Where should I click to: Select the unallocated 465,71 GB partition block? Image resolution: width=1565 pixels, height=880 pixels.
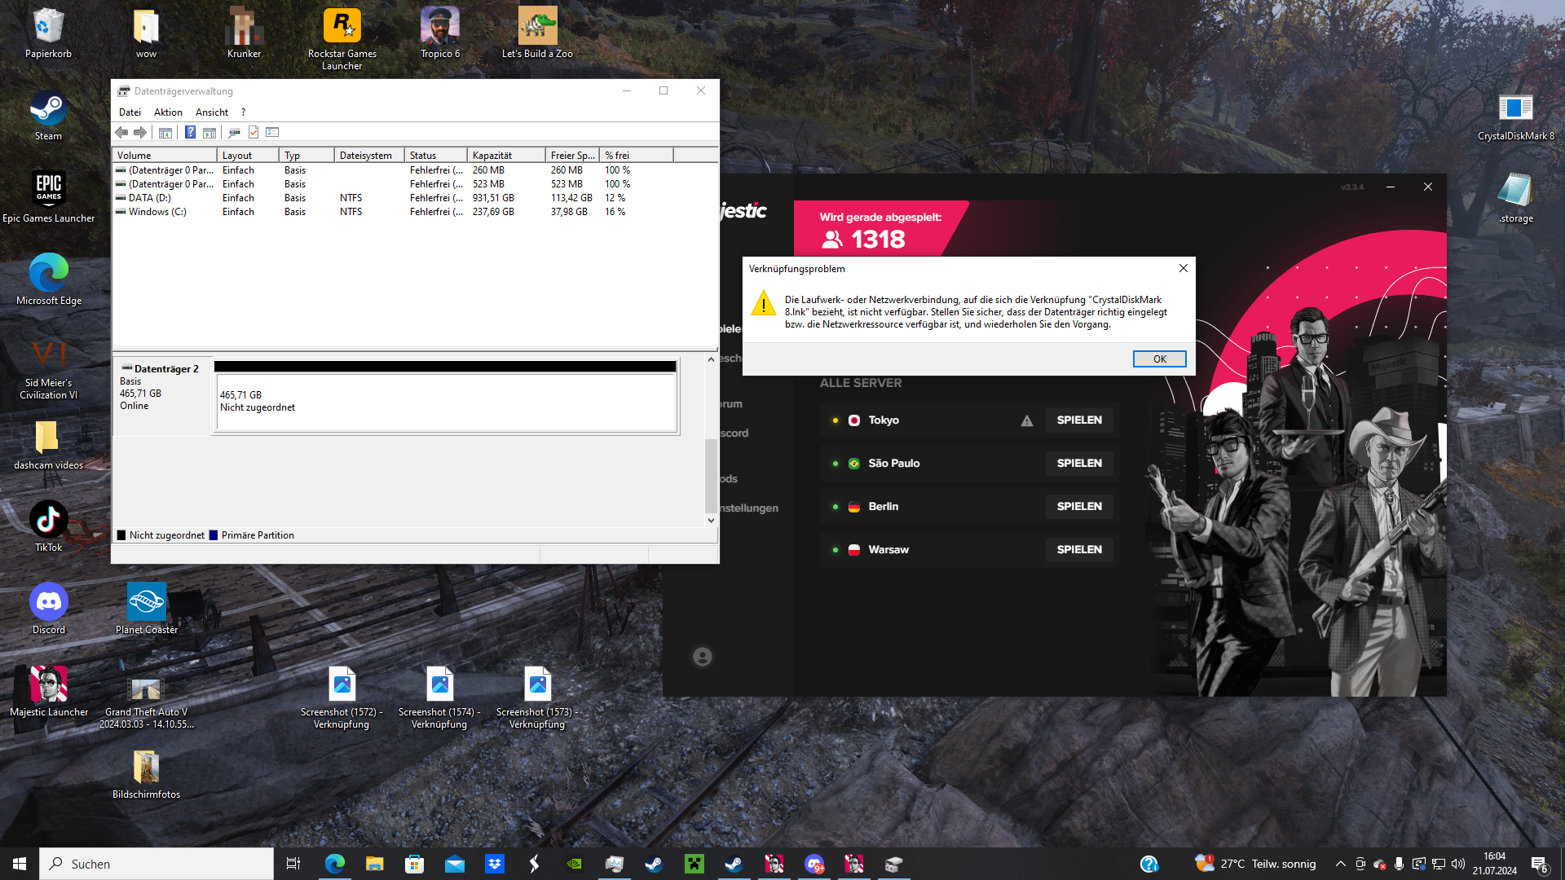[445, 401]
